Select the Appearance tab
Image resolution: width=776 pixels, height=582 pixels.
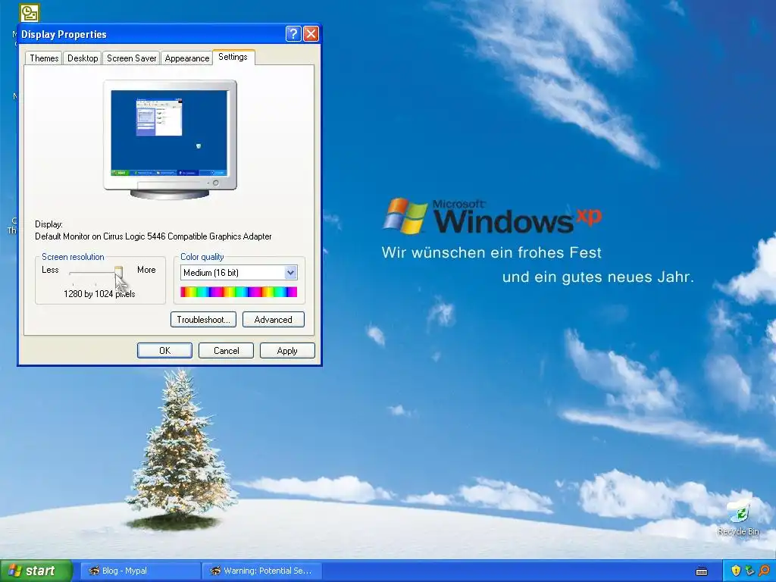coord(187,58)
